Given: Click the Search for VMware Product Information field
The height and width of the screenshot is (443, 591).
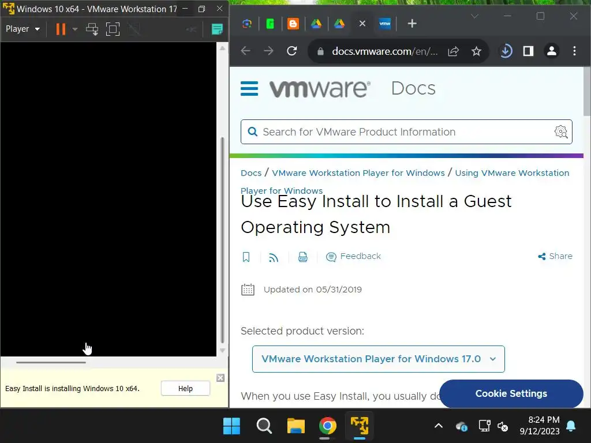Looking at the screenshot, I should tap(406, 132).
